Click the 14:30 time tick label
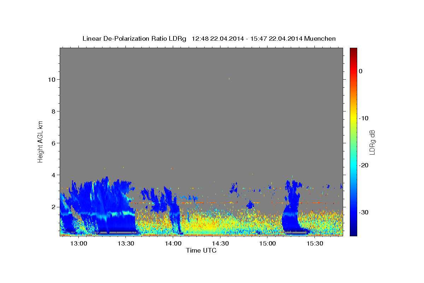The width and height of the screenshot is (424, 283). pyautogui.click(x=220, y=244)
